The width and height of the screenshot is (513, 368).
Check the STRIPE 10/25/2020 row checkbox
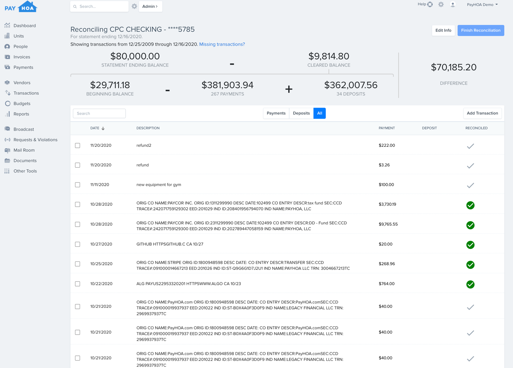click(x=78, y=264)
